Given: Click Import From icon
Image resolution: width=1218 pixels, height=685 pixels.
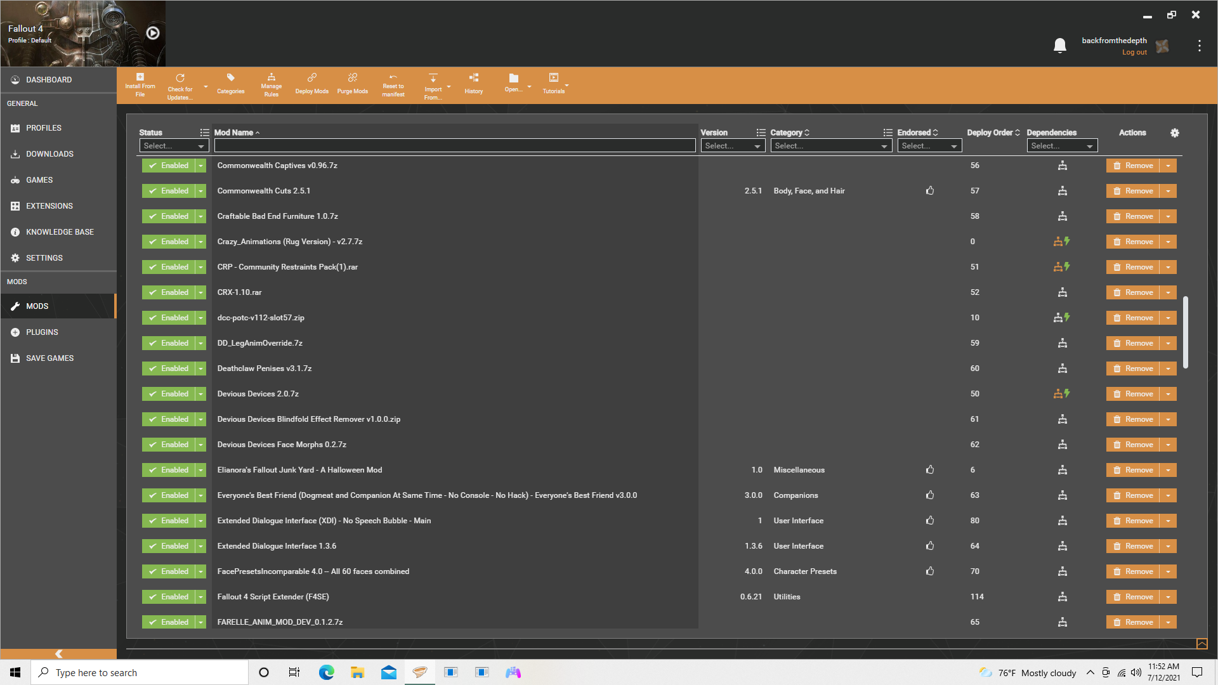Looking at the screenshot, I should pyautogui.click(x=433, y=78).
